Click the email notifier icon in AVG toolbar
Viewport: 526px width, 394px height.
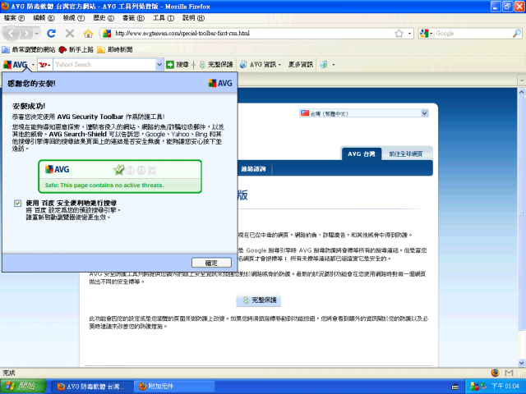tap(324, 65)
